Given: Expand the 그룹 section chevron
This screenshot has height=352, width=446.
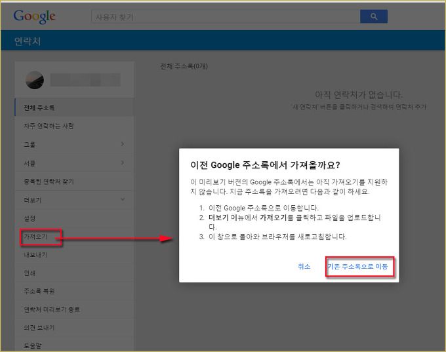Looking at the screenshot, I should tap(123, 144).
